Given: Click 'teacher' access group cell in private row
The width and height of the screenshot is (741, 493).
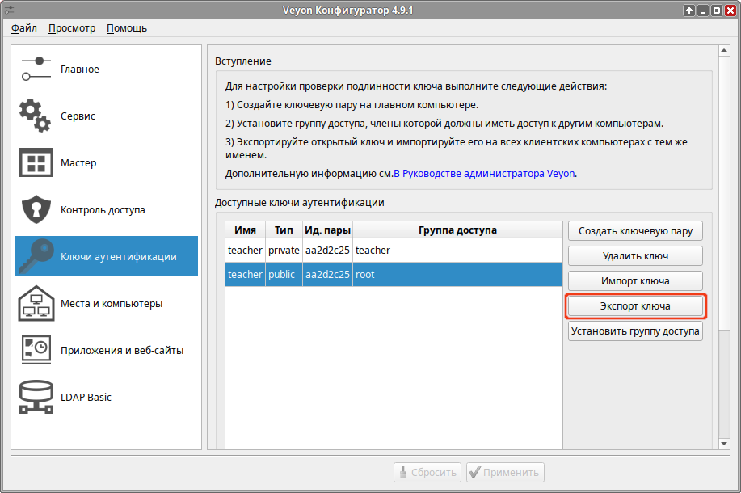Looking at the screenshot, I should (x=457, y=250).
